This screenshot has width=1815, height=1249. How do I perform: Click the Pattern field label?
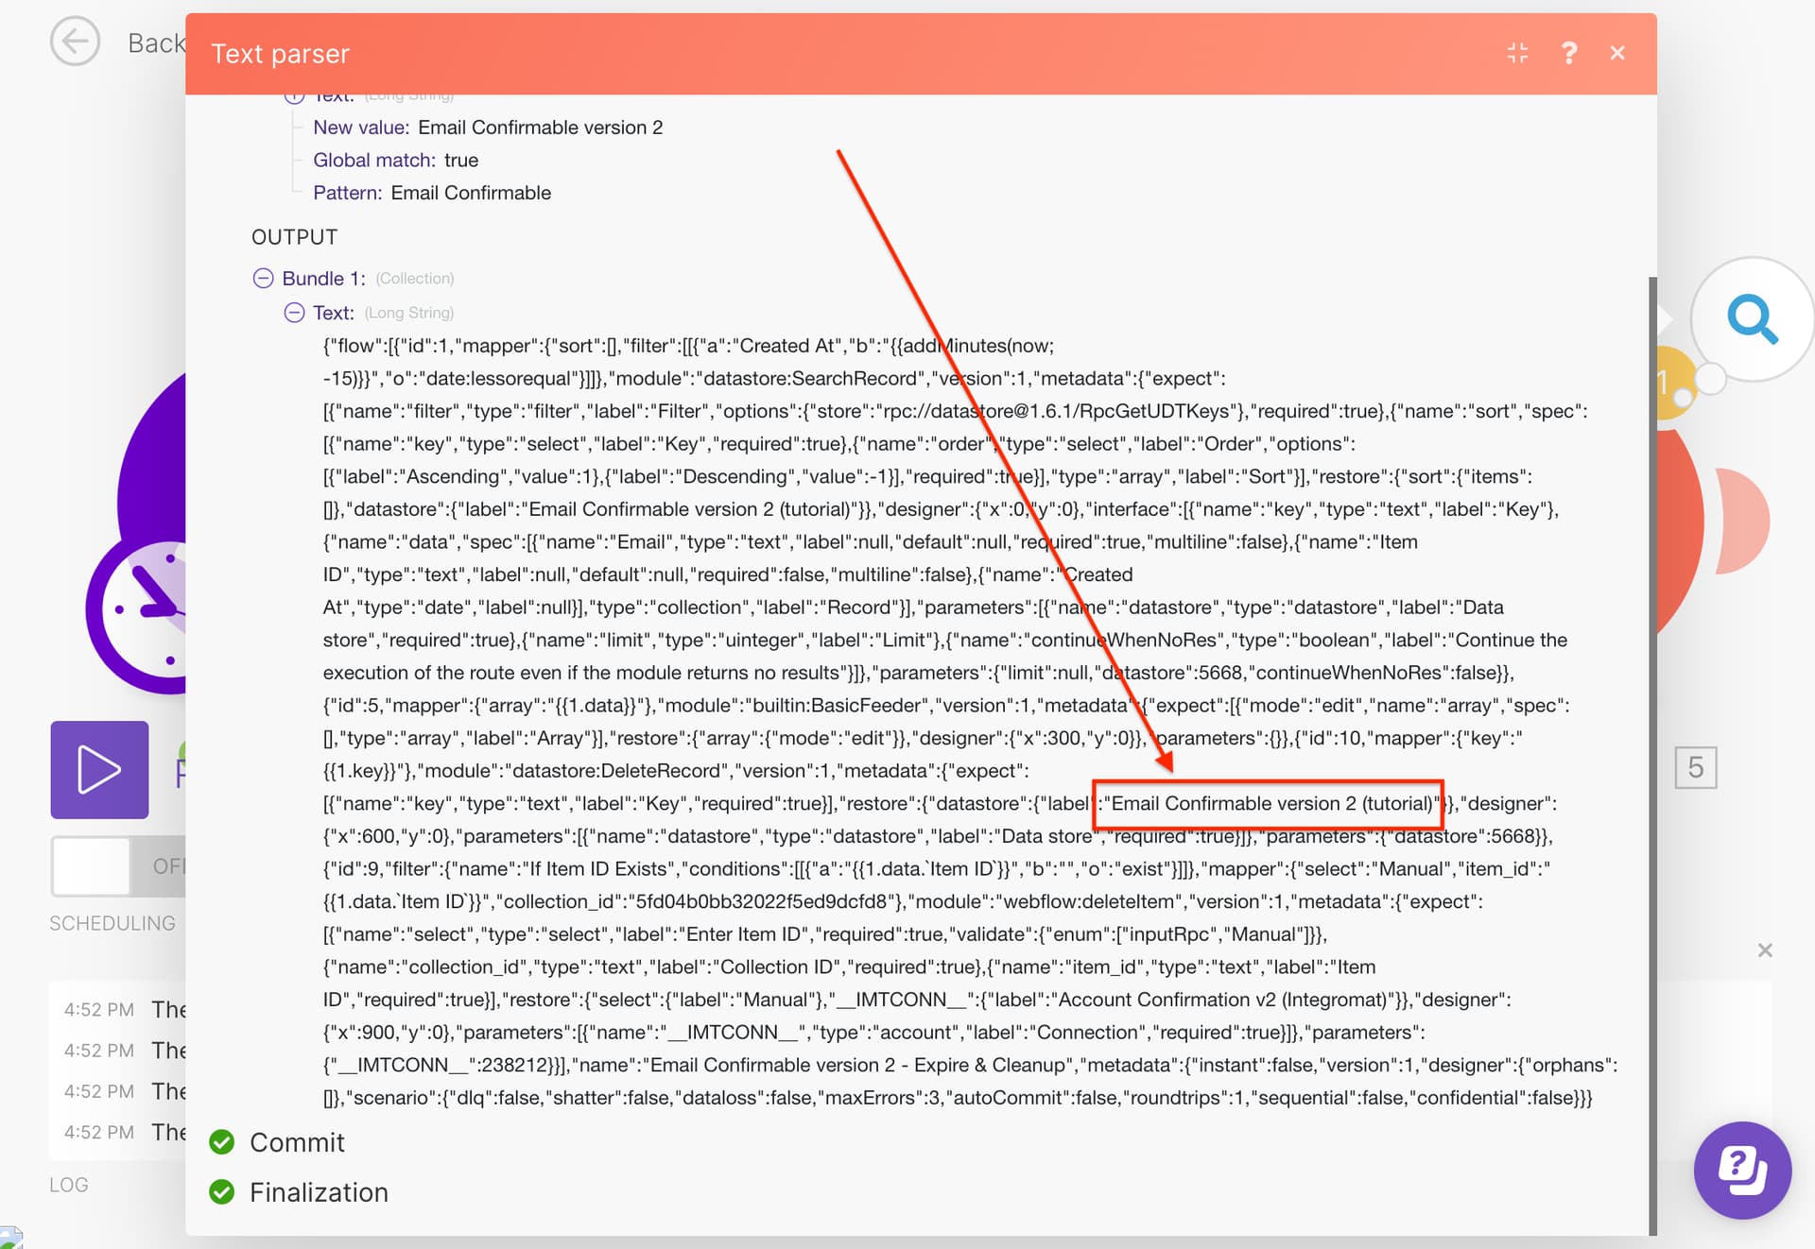[347, 193]
